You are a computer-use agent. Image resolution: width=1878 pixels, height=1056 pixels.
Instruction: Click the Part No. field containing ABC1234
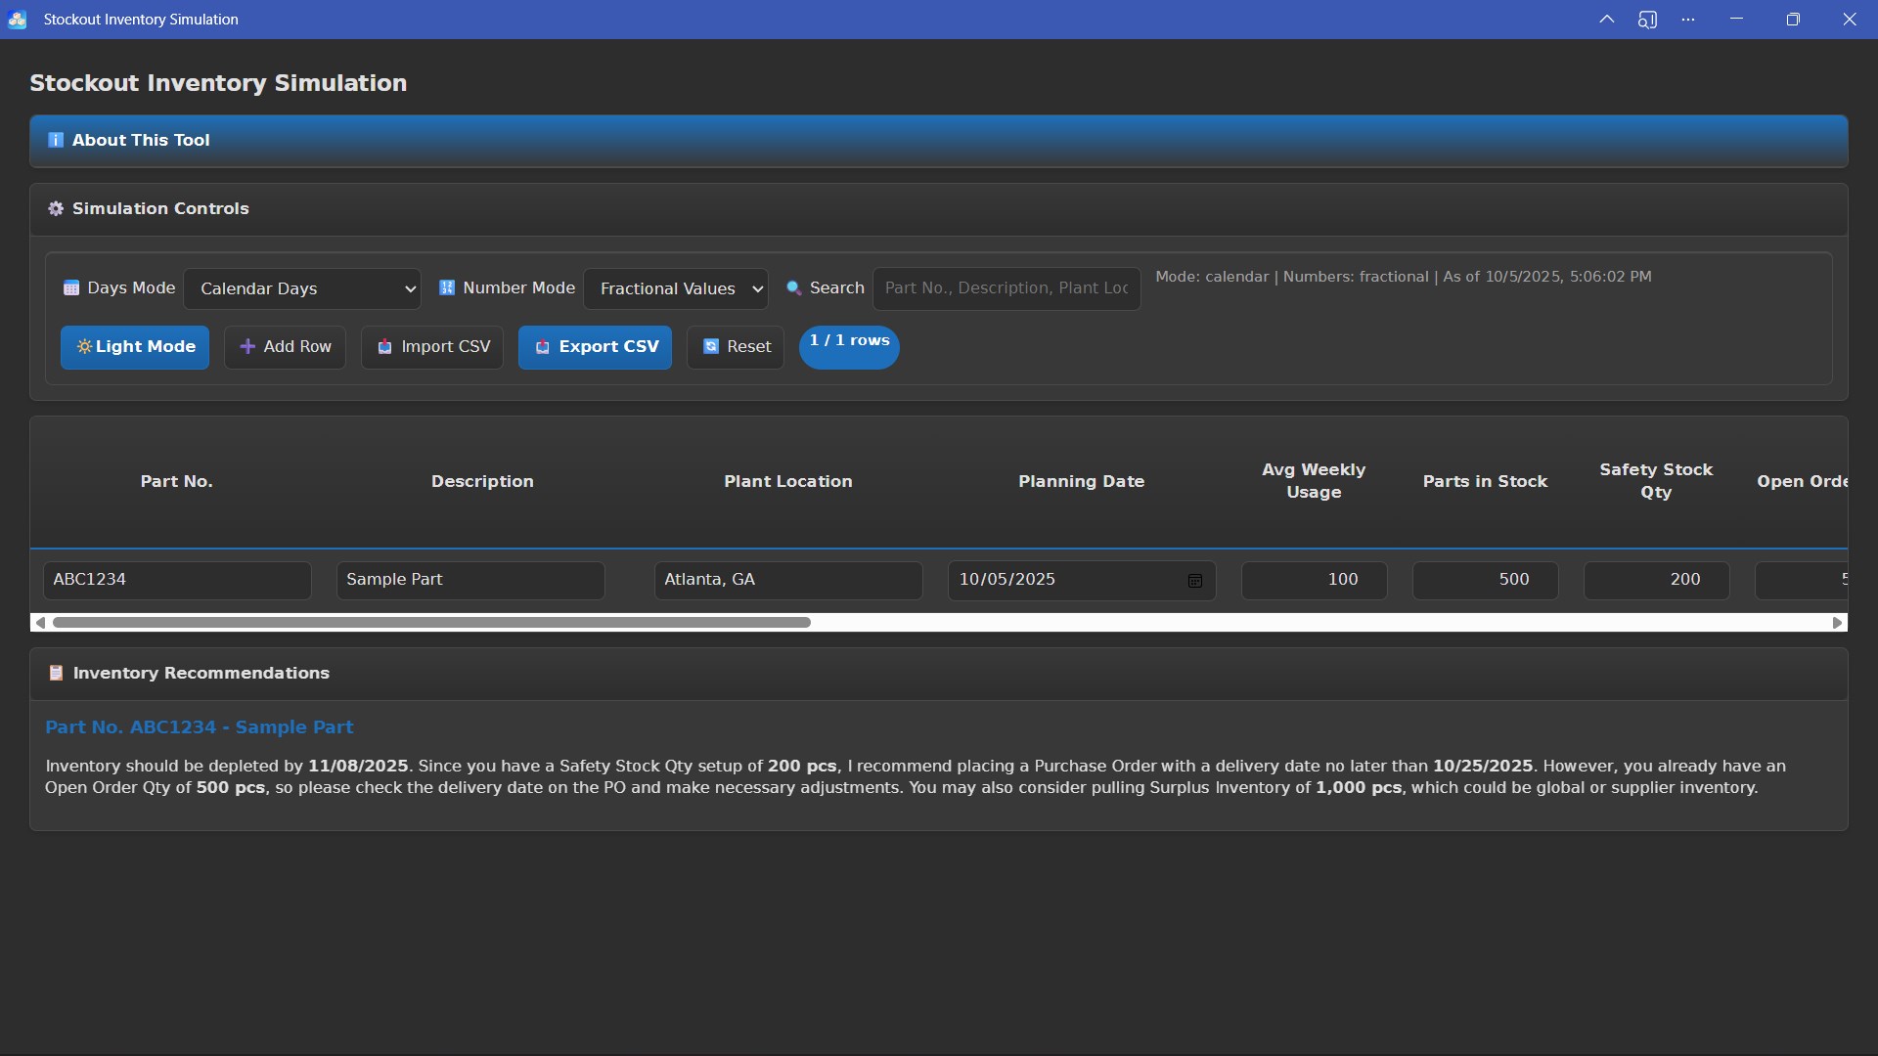coord(177,580)
